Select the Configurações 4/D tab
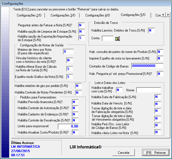The image size is (172, 159). tap(97, 15)
